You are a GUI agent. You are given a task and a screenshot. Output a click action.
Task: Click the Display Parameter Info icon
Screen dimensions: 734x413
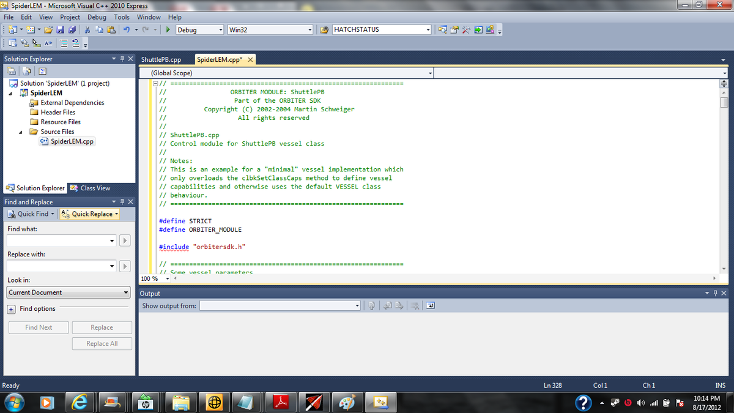24,43
